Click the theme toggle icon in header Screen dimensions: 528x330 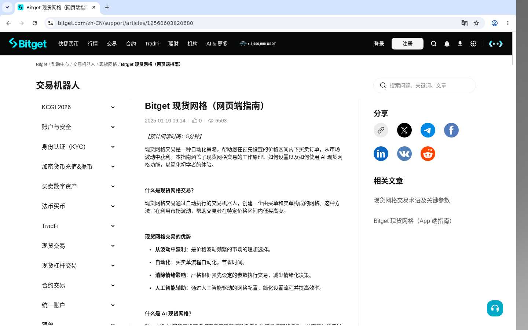[496, 44]
